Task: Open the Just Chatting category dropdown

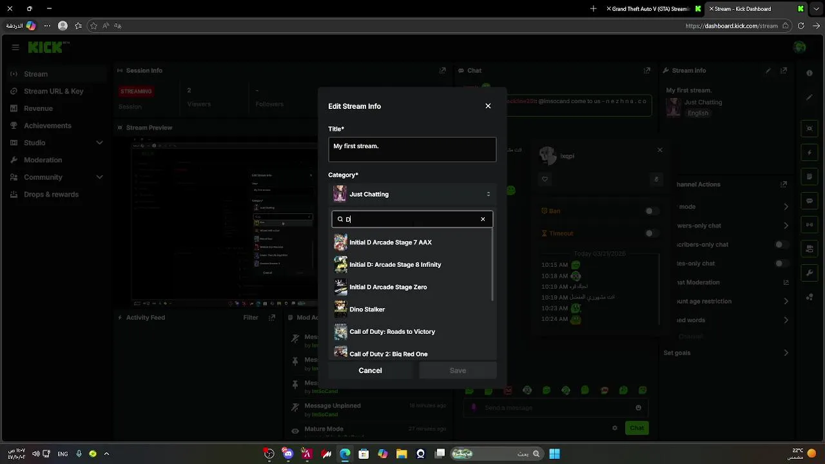Action: [x=412, y=194]
